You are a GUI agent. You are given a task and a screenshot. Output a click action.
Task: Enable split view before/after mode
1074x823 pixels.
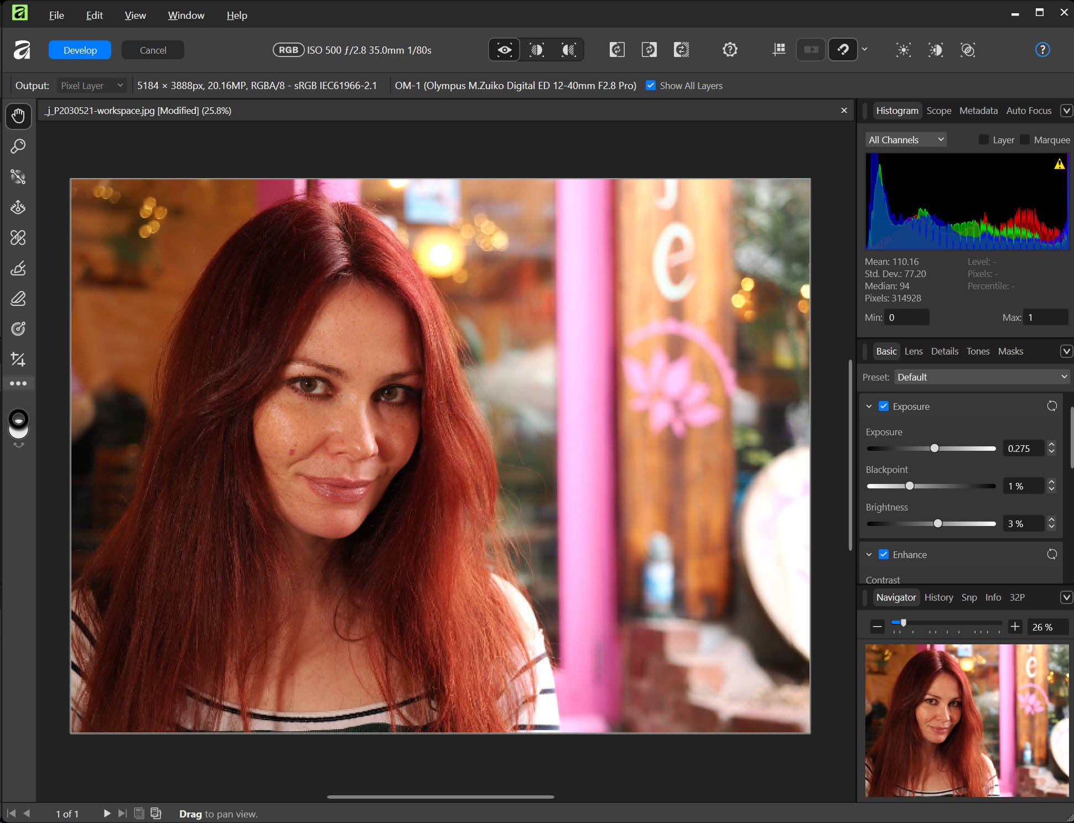click(x=536, y=49)
